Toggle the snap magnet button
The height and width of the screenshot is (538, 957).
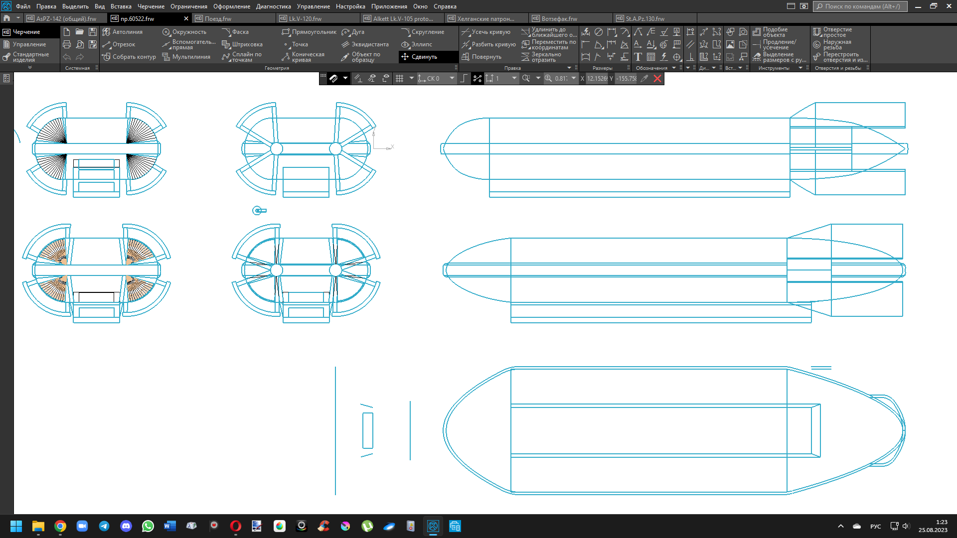coord(333,78)
